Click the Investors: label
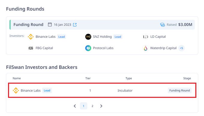This screenshot has width=204, height=116. pyautogui.click(x=17, y=36)
